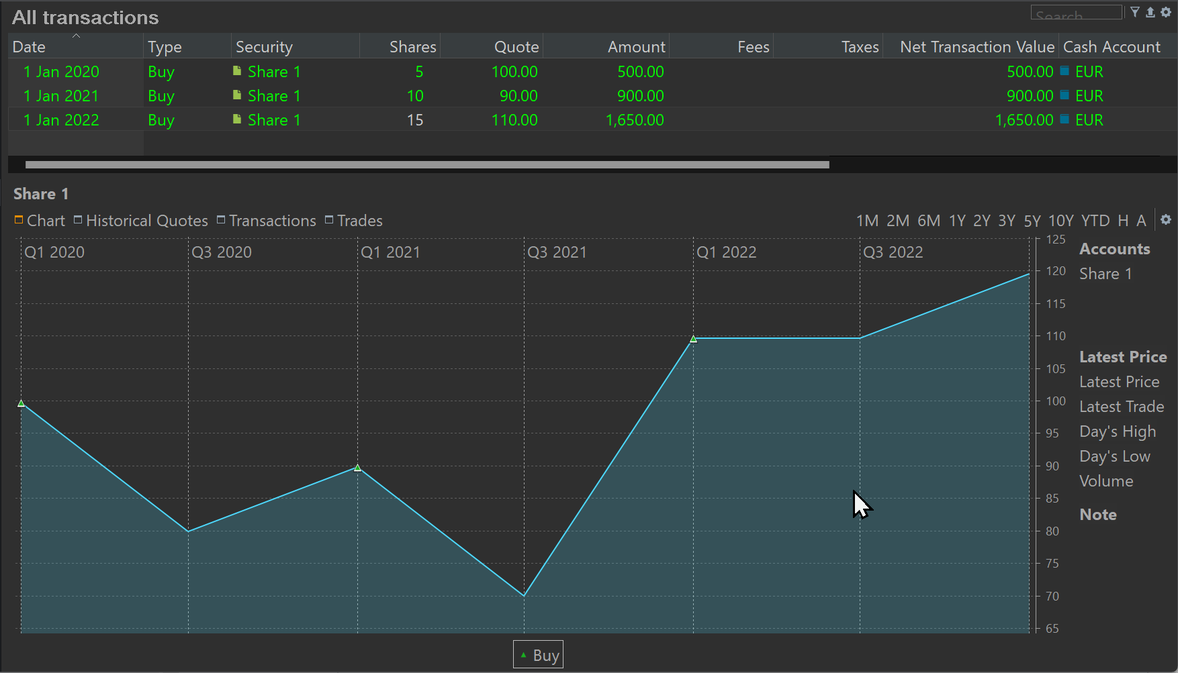Click the buy marker at Q1 2020
This screenshot has height=673, width=1178.
21,403
